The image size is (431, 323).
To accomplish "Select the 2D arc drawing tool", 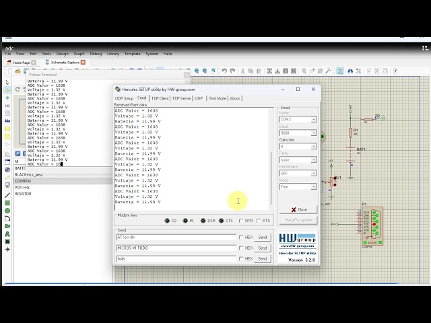I will 7,219.
